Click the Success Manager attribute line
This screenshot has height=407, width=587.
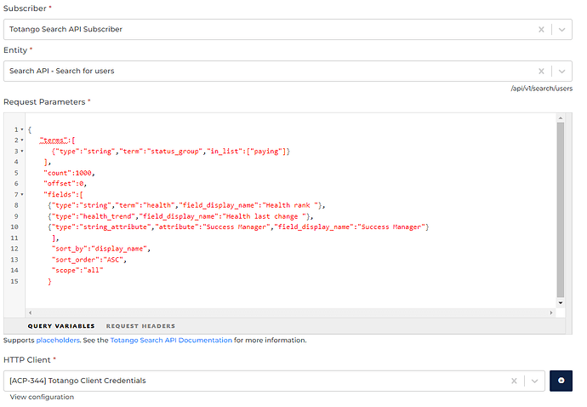238,227
